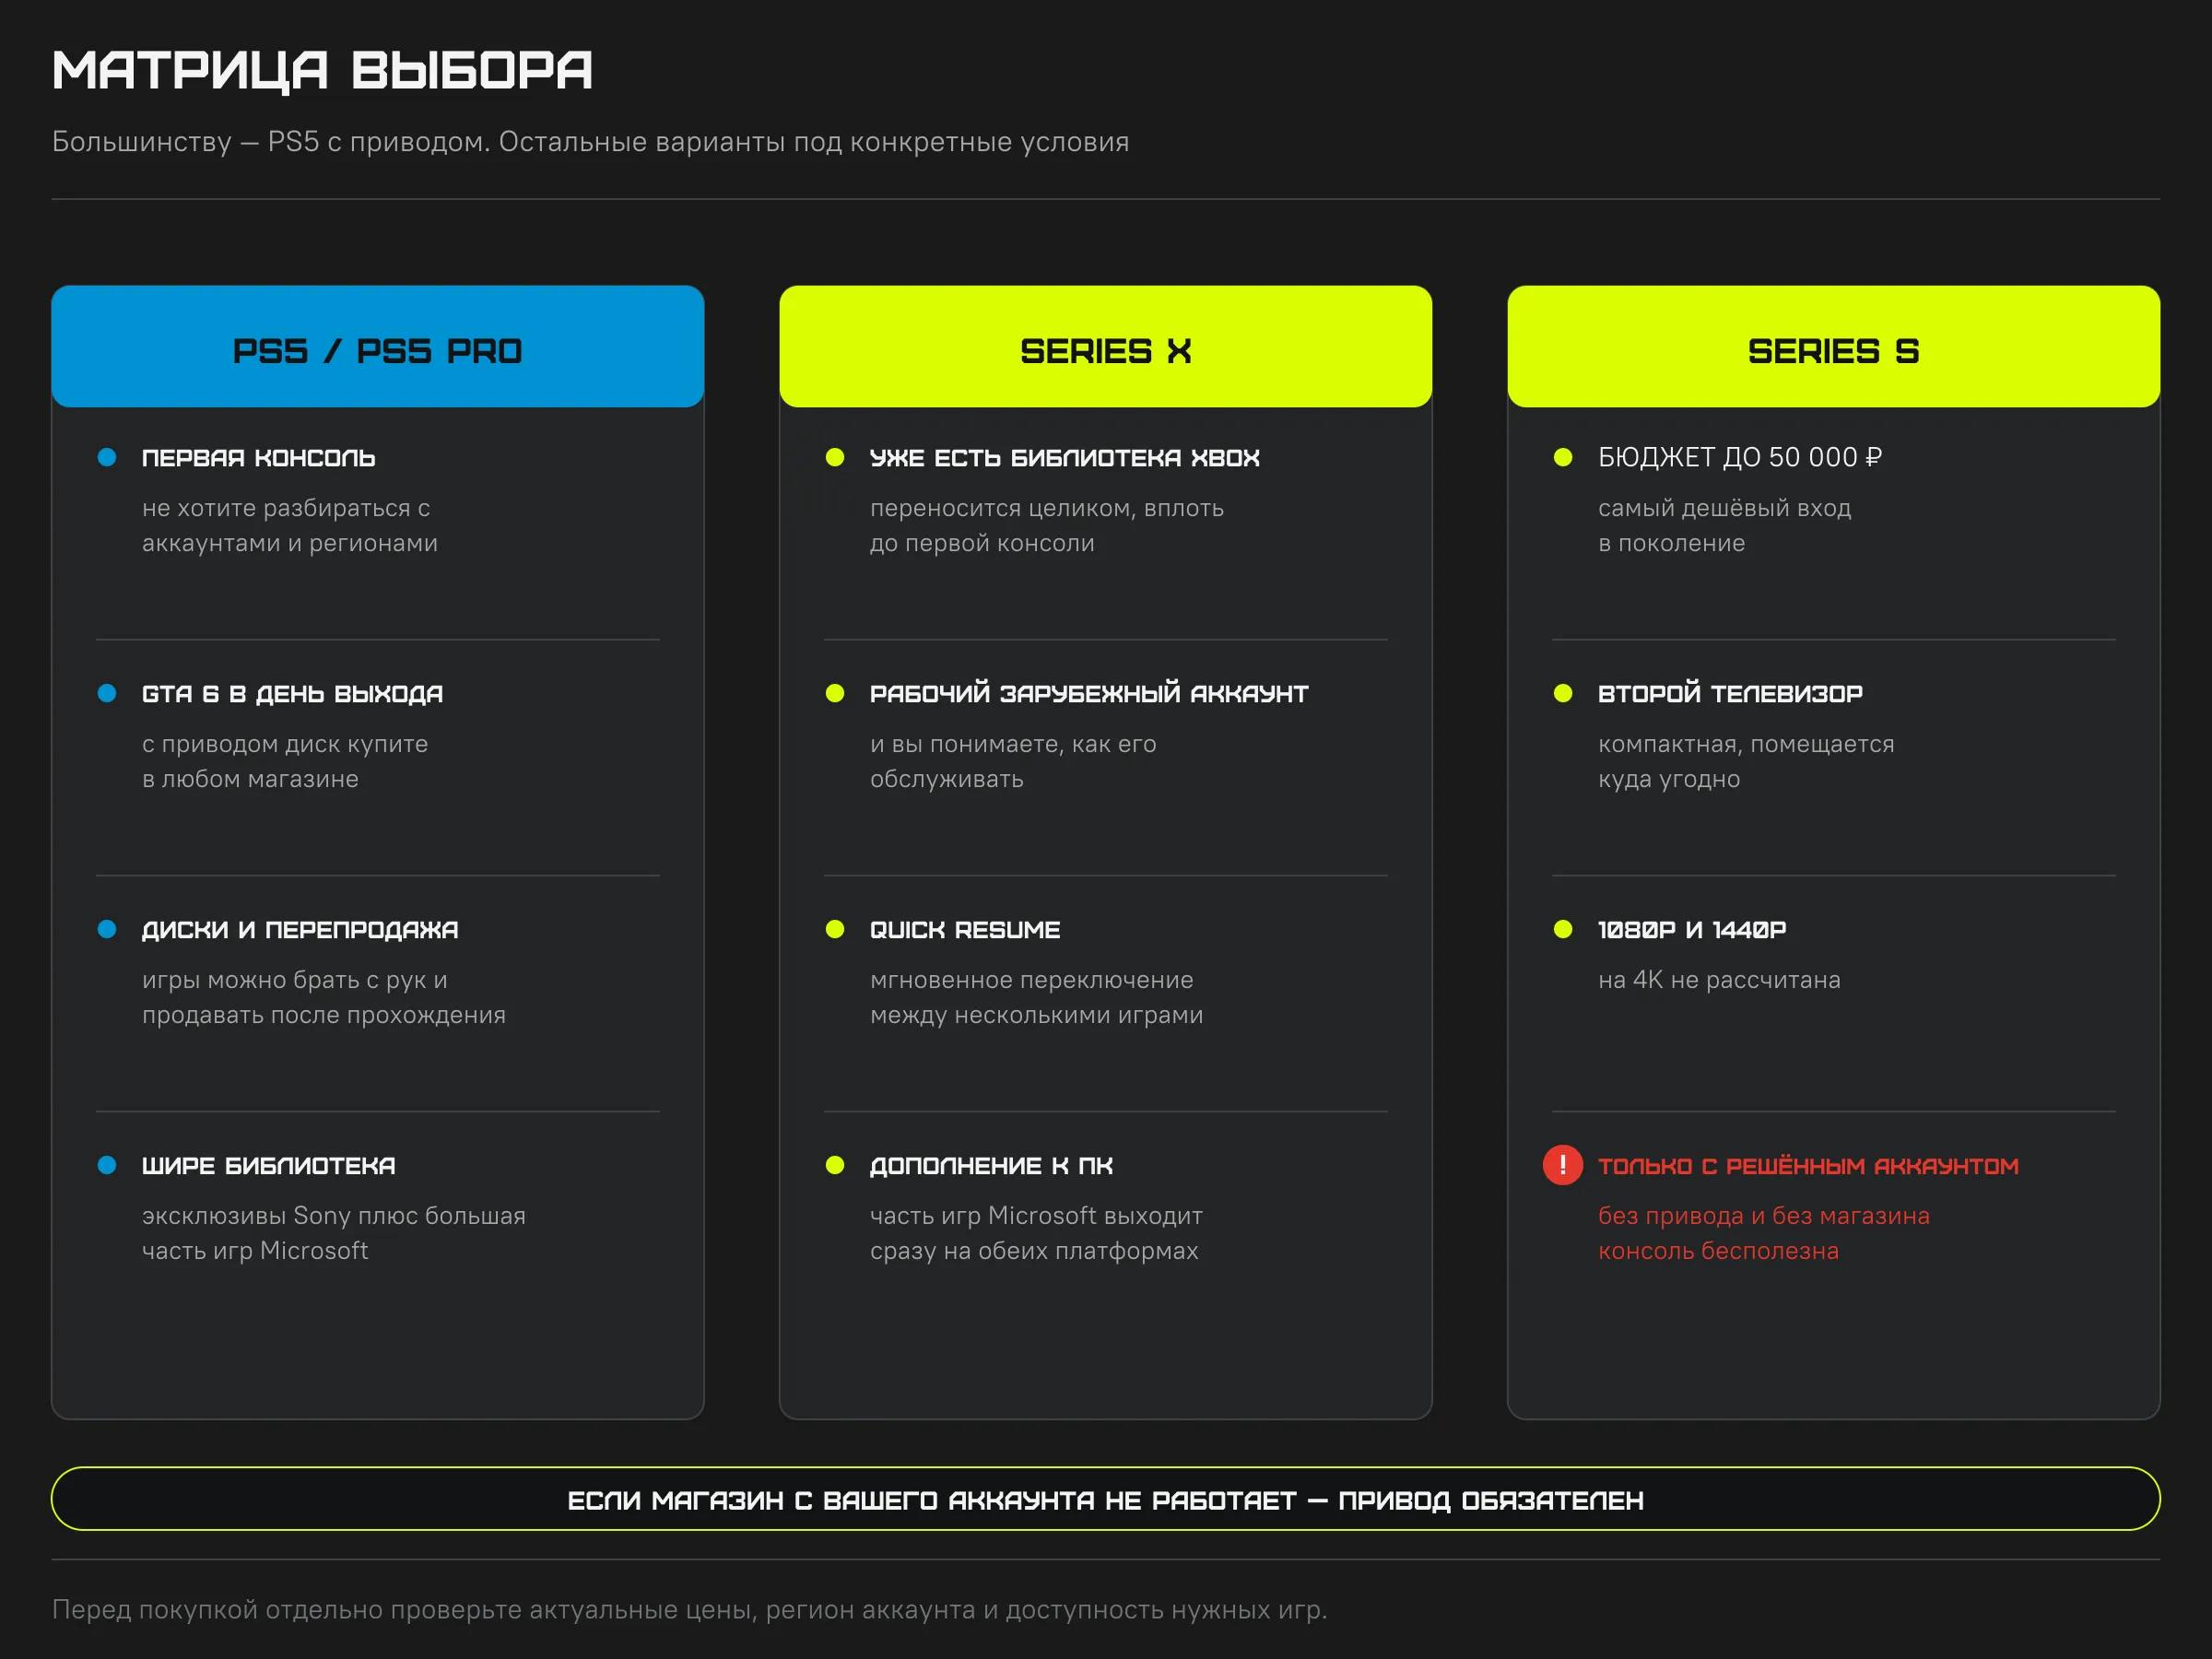Image resolution: width=2212 pixels, height=1659 pixels.
Task: Click blue bullet beside 'Диски и перепродажа'
Action: point(107,930)
